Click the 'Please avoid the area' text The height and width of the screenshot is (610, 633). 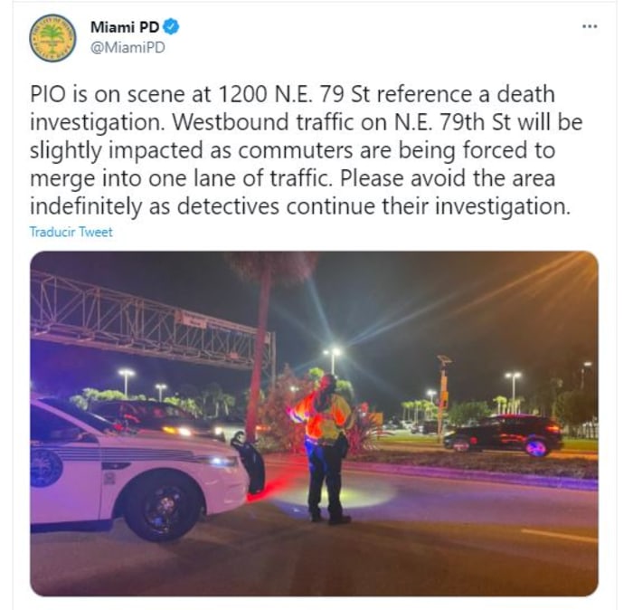(x=449, y=178)
